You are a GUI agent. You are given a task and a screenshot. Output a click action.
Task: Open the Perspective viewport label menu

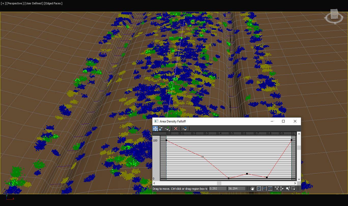coord(15,3)
